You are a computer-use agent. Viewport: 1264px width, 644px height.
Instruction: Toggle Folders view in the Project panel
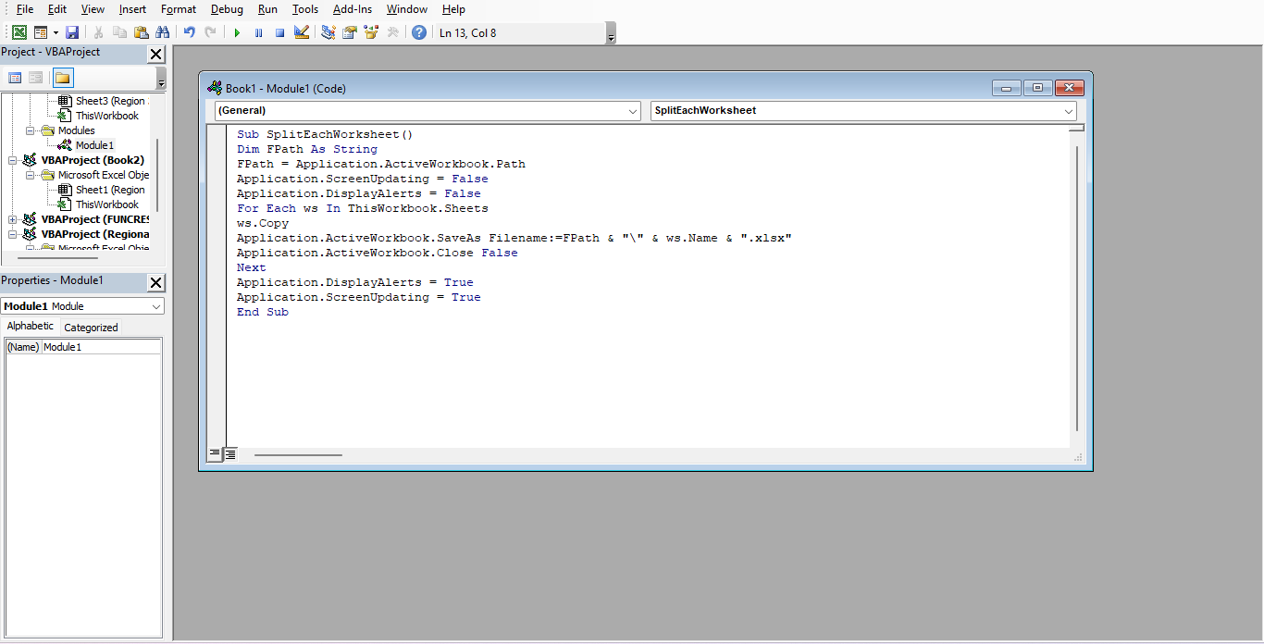tap(62, 78)
